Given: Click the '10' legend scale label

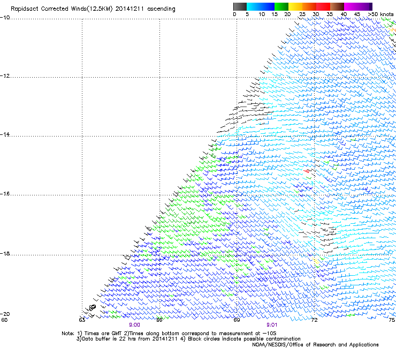Looking at the screenshot, I should (262, 14).
